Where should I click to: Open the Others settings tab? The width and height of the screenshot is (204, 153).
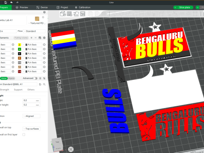31,90
